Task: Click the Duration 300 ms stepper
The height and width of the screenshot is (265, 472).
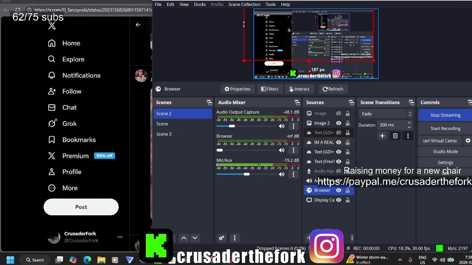Action: tap(409, 125)
